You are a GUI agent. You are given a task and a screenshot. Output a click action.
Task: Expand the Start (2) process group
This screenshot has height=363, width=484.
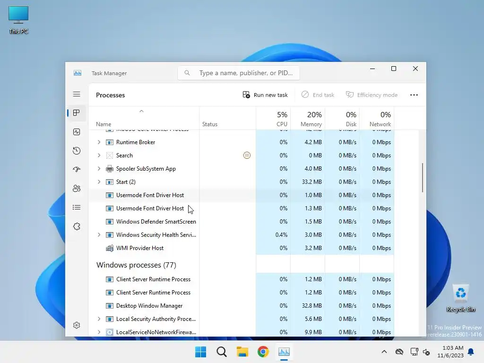pos(99,182)
